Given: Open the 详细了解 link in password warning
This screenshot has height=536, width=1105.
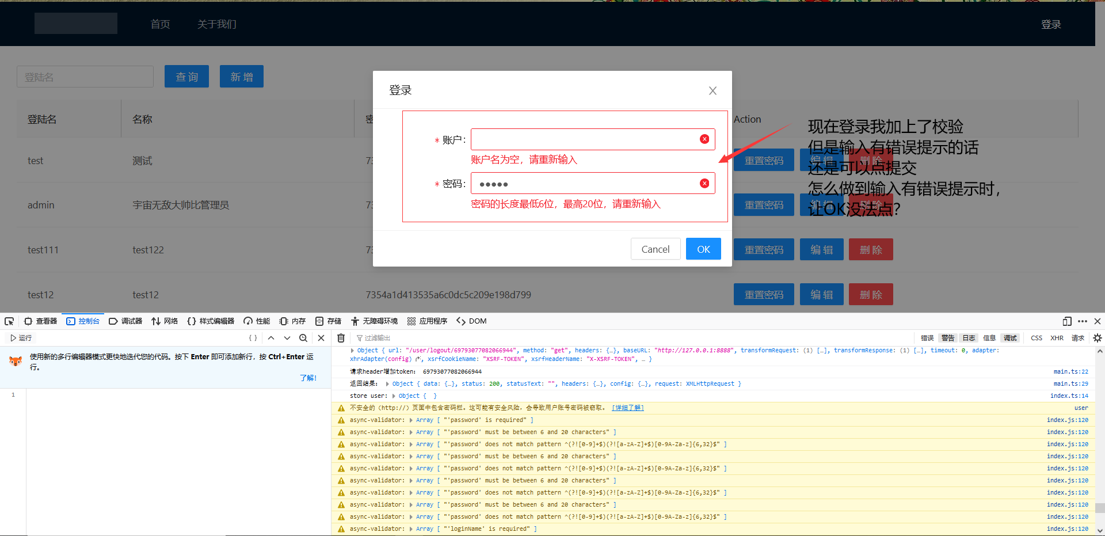Looking at the screenshot, I should point(628,408).
